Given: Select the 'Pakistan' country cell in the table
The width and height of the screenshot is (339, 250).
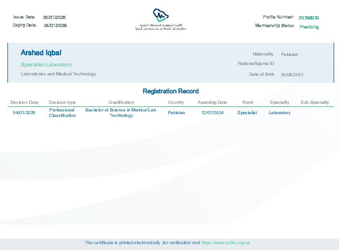Looking at the screenshot, I should (176, 112).
